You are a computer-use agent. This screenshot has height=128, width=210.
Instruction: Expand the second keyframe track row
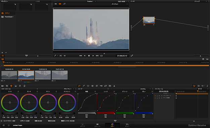coord(162,98)
